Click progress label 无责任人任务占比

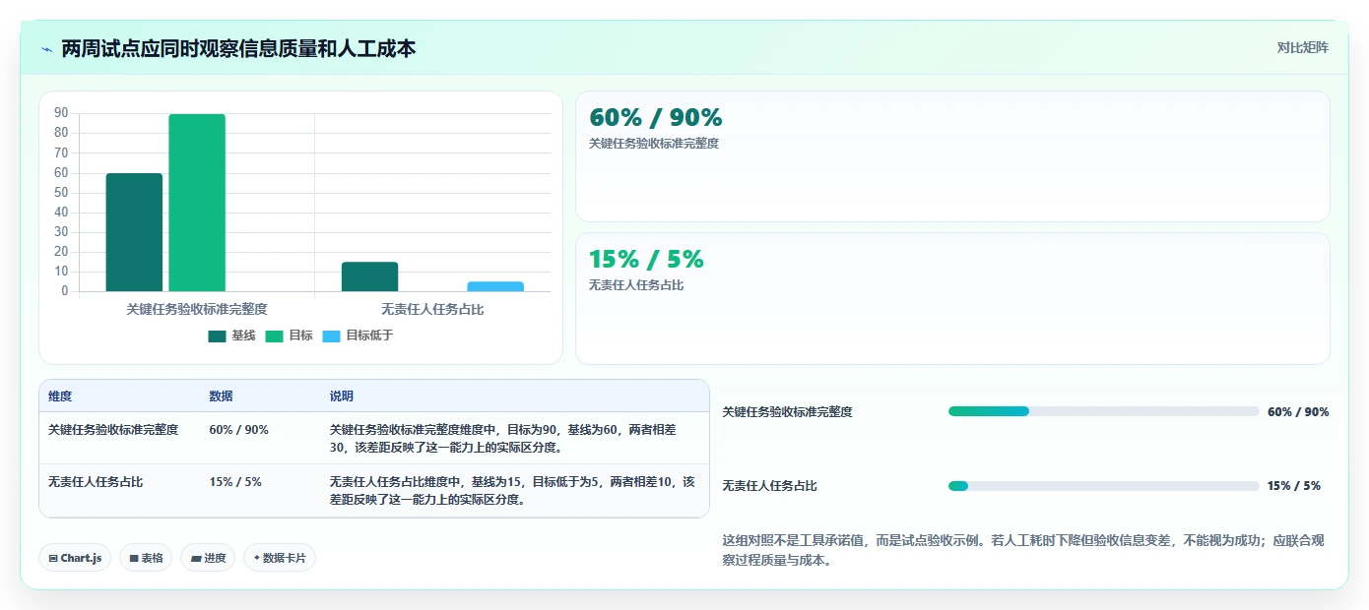coord(769,486)
